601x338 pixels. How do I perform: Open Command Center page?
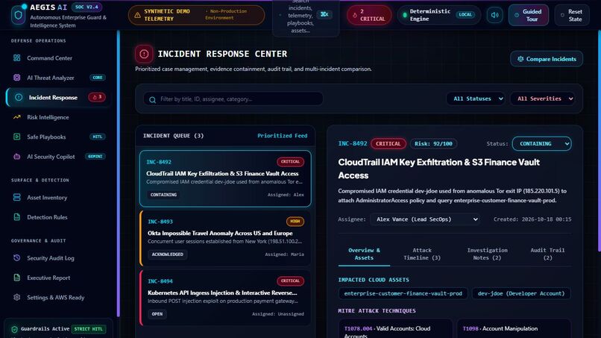pos(58,58)
